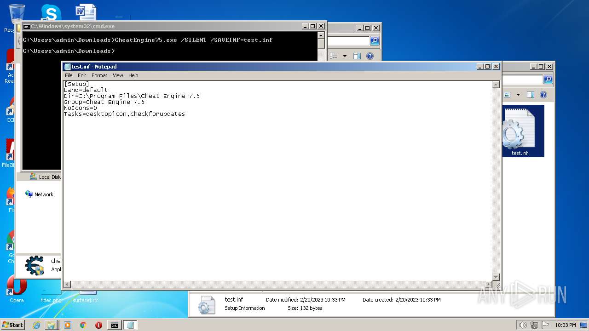Open the Help menu in Notepad
The height and width of the screenshot is (331, 589).
click(x=133, y=75)
